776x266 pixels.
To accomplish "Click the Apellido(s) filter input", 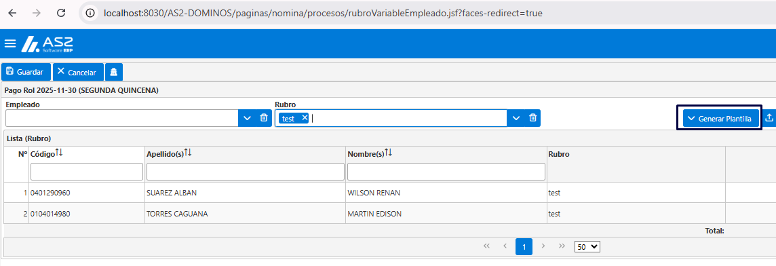I will coord(246,172).
